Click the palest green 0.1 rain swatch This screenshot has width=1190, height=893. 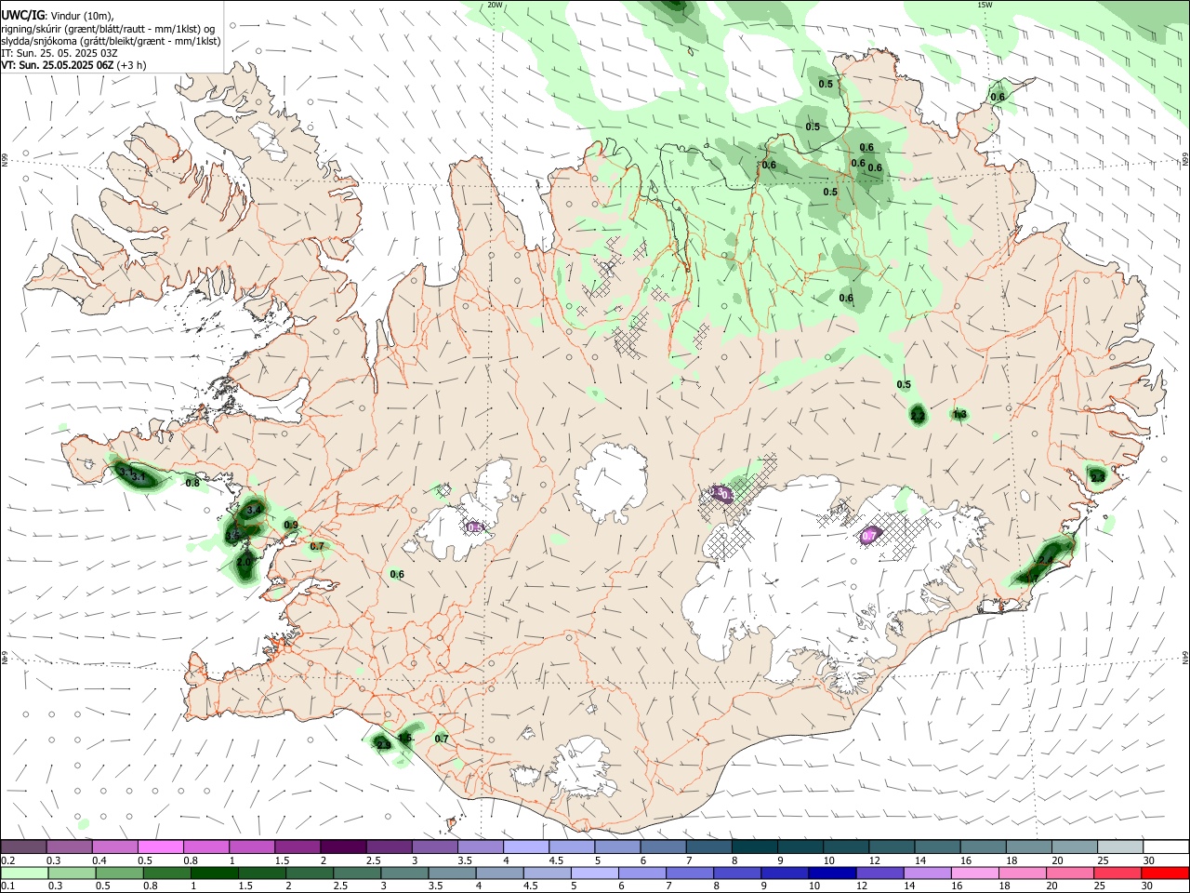click(x=23, y=873)
